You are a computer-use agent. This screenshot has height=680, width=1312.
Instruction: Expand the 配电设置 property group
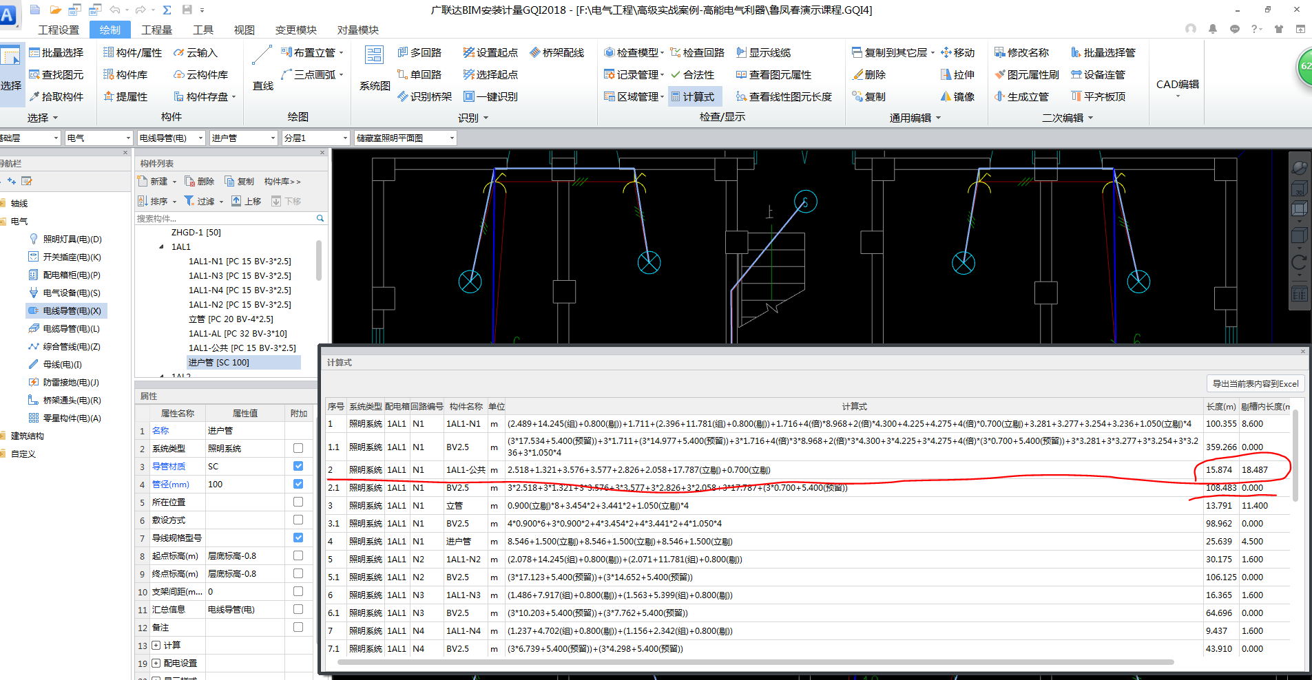[x=156, y=663]
